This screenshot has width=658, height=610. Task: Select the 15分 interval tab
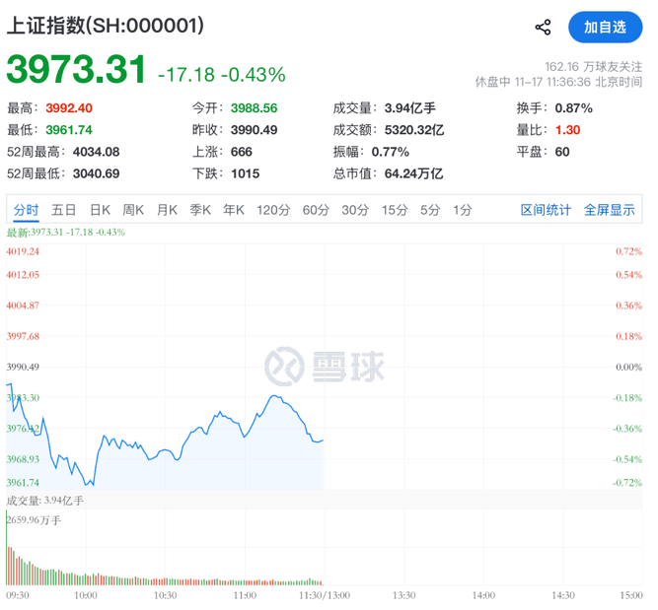pyautogui.click(x=395, y=210)
